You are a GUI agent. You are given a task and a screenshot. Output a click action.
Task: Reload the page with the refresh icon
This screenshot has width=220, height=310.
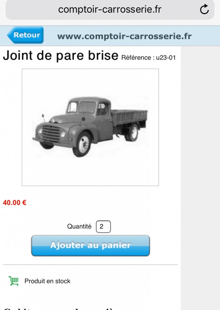204,9
